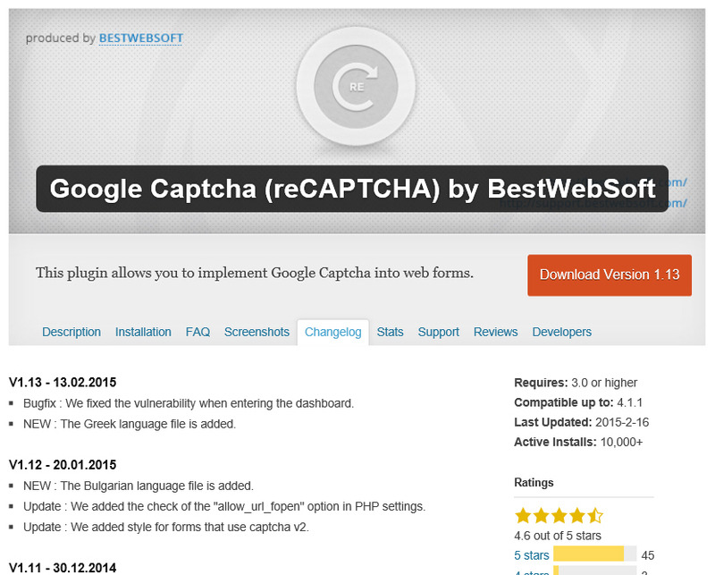Click the 5 stars count number 45

click(648, 555)
